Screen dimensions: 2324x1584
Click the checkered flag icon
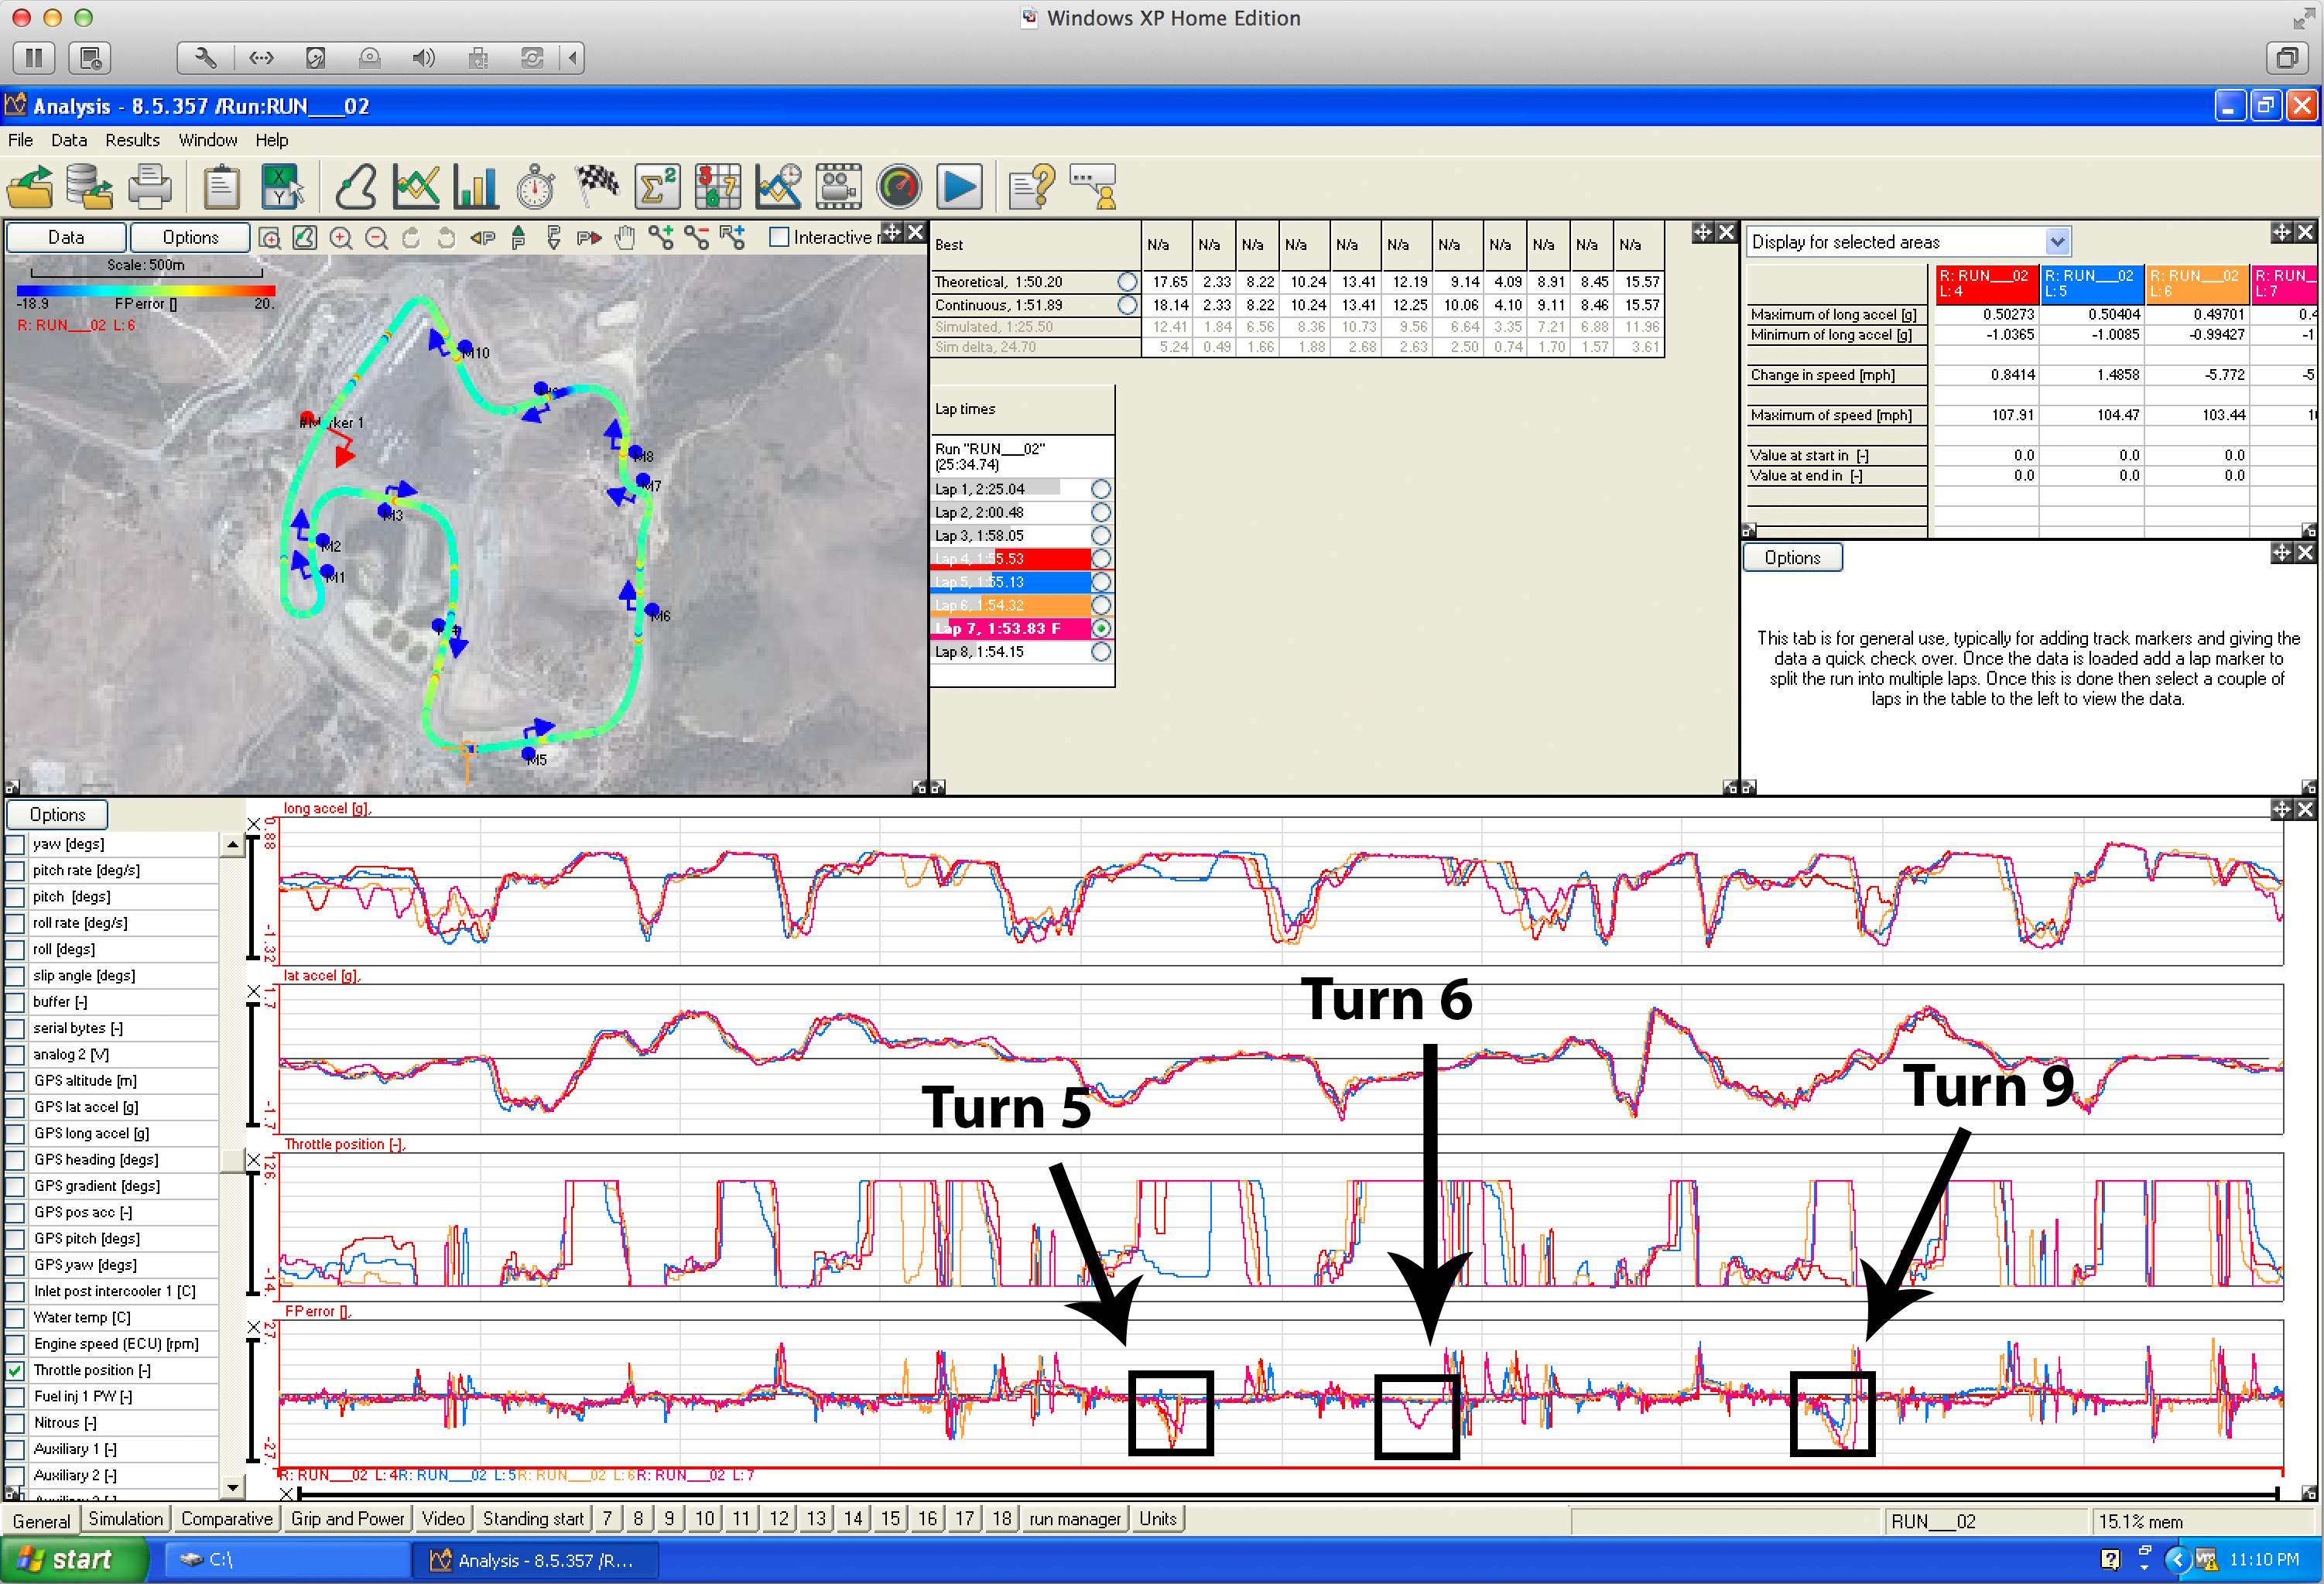pos(597,187)
